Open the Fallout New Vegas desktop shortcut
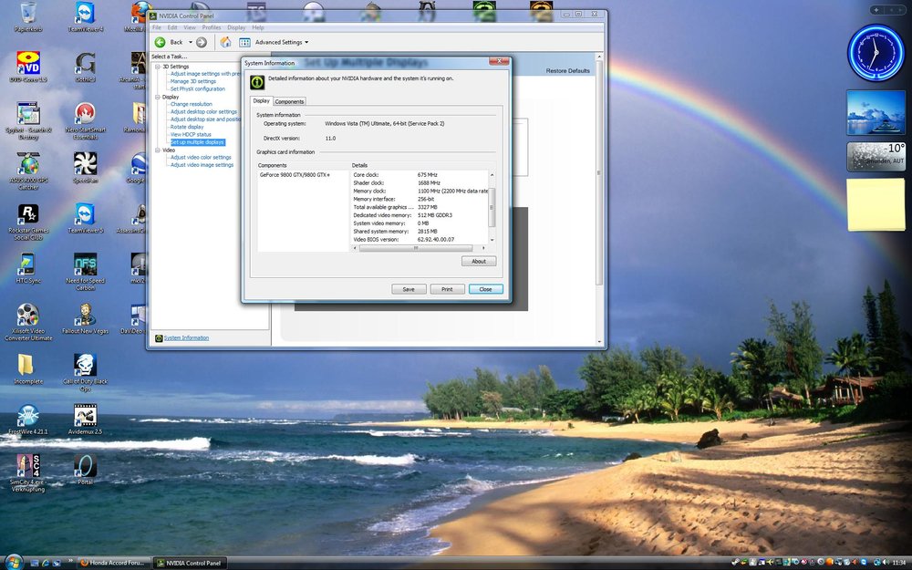912x570 pixels. (85, 316)
